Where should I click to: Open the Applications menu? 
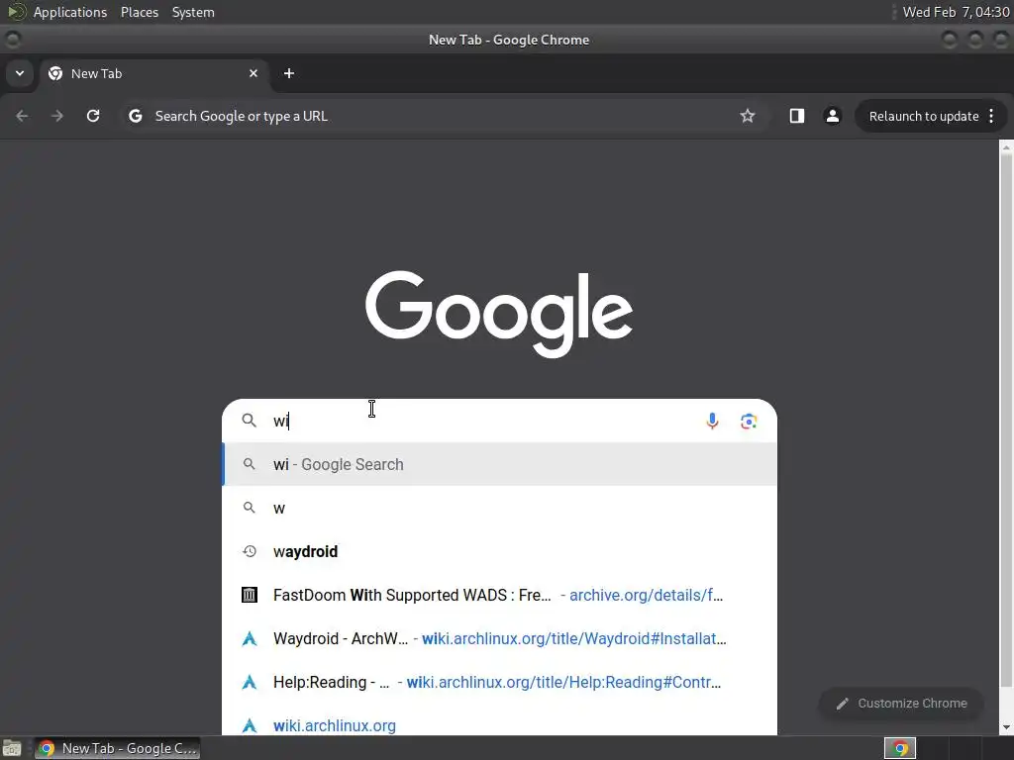pyautogui.click(x=70, y=12)
